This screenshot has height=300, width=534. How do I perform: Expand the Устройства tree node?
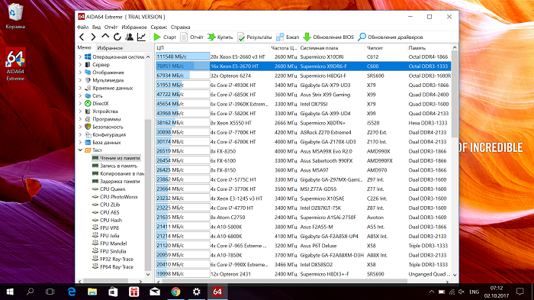[x=80, y=111]
